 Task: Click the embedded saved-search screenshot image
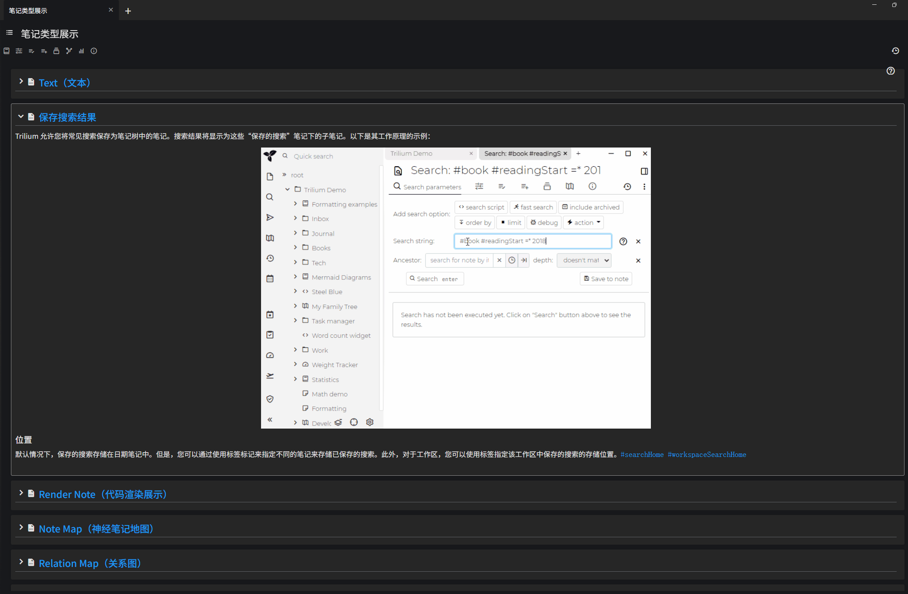456,288
